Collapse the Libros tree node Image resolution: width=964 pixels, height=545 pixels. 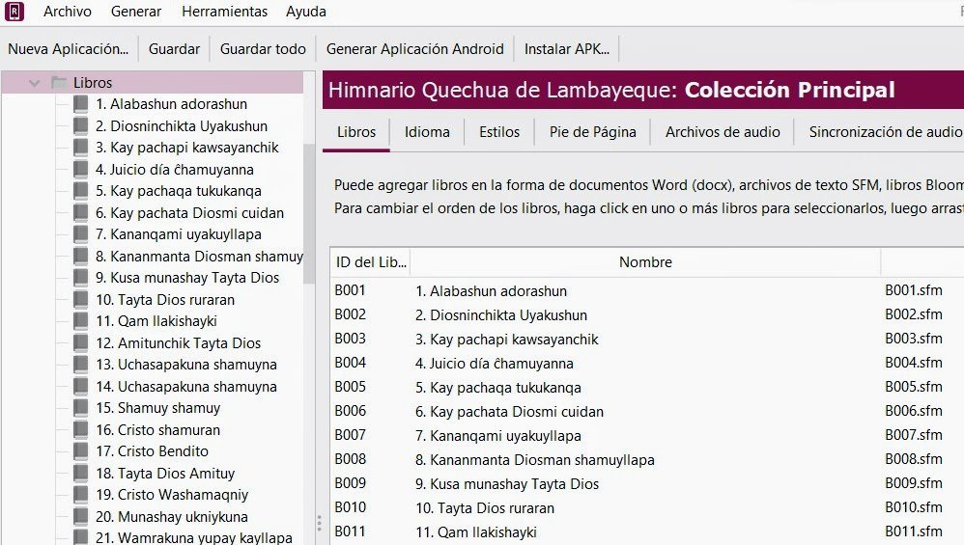coord(35,83)
